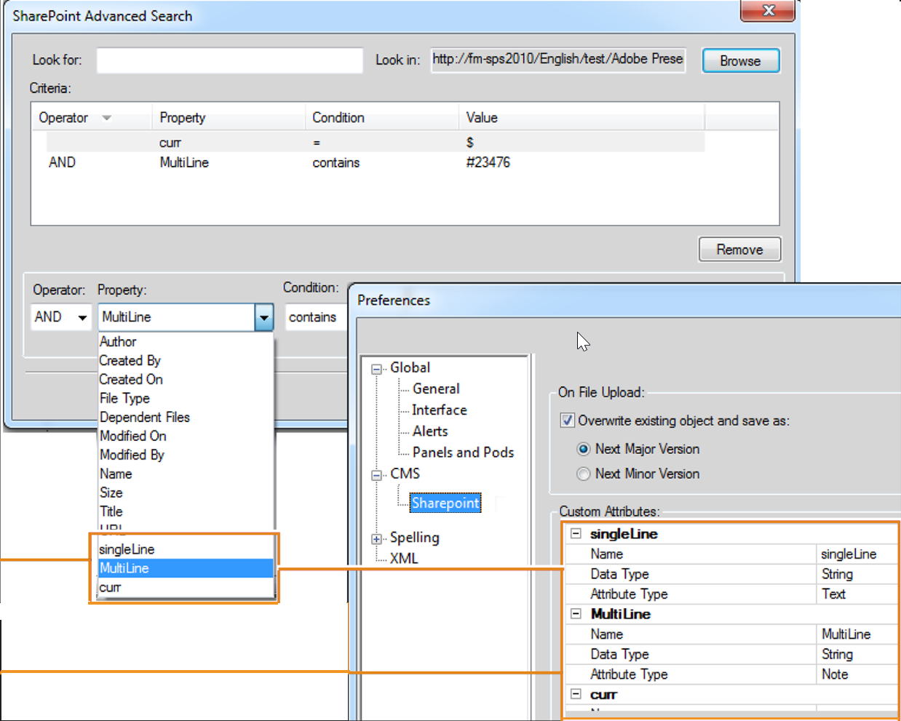Select "Panels and Pods" in the tree
The height and width of the screenshot is (721, 901).
[464, 452]
